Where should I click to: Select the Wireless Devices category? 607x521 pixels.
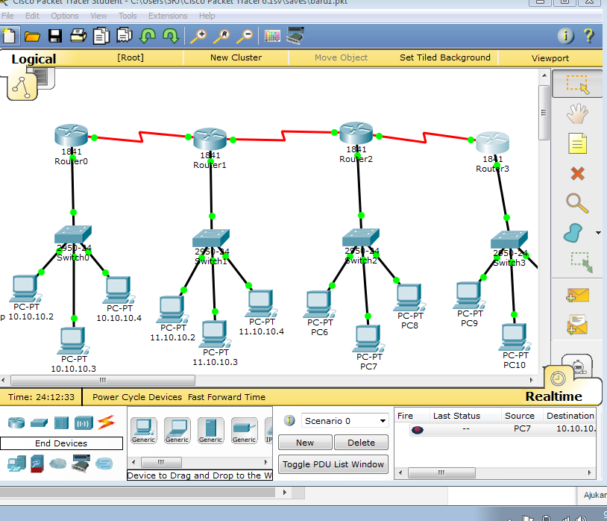(x=84, y=422)
